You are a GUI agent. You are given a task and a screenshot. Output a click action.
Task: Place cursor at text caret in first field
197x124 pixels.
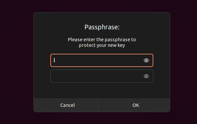(x=54, y=60)
